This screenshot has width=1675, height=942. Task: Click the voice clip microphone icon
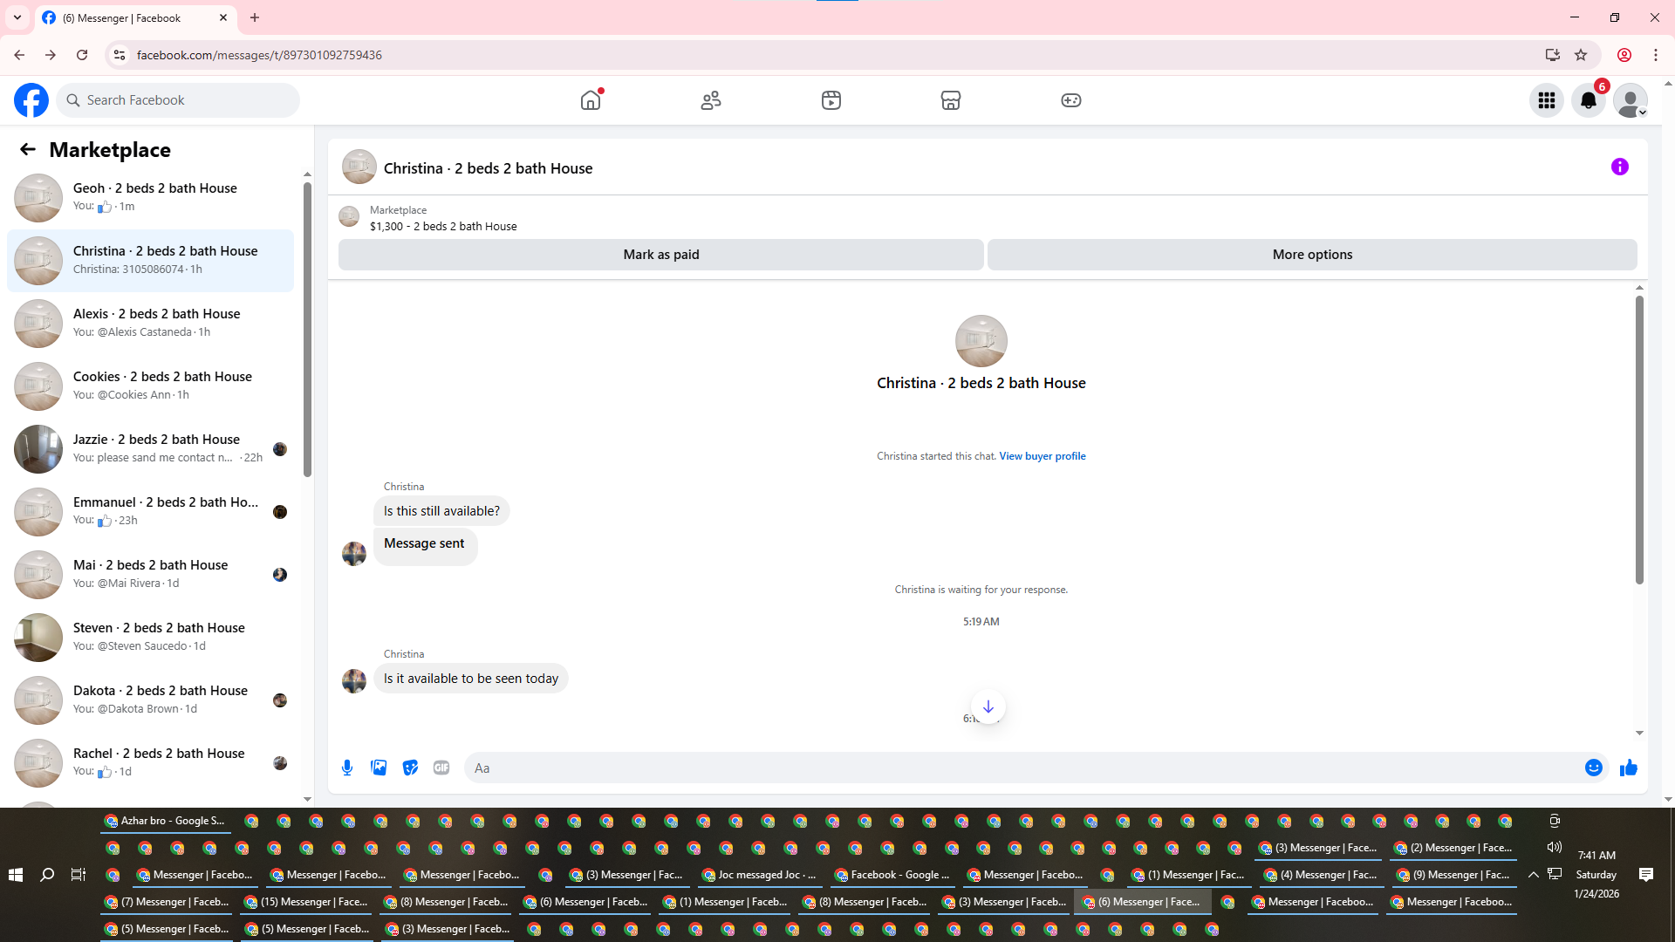tap(347, 768)
